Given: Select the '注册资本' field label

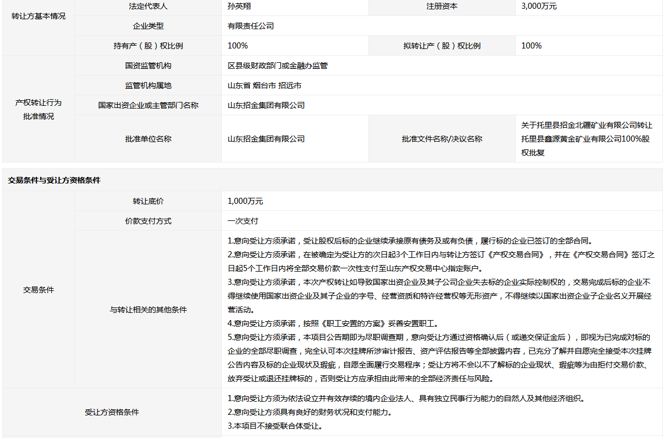Looking at the screenshot, I should [x=442, y=6].
